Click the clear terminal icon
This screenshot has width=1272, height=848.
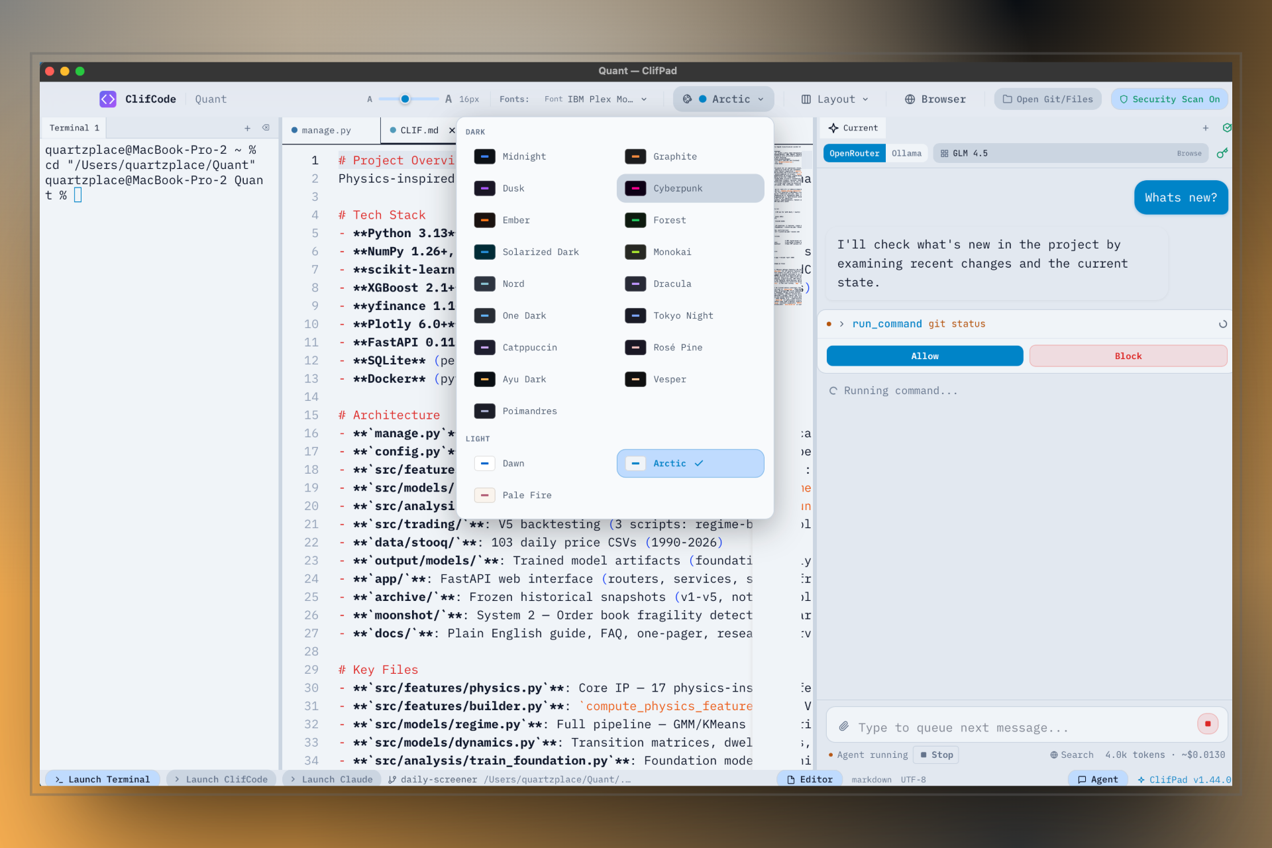266,128
